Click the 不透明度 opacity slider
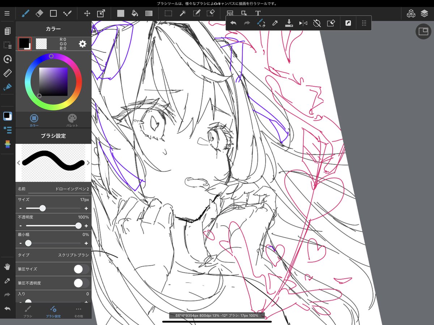The image size is (434, 325). pos(53,226)
